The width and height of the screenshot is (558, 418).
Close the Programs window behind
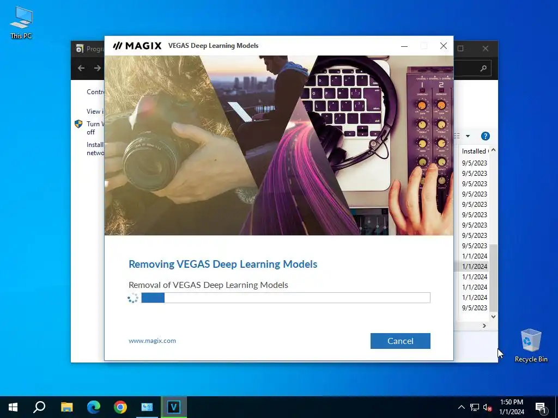coord(486,48)
